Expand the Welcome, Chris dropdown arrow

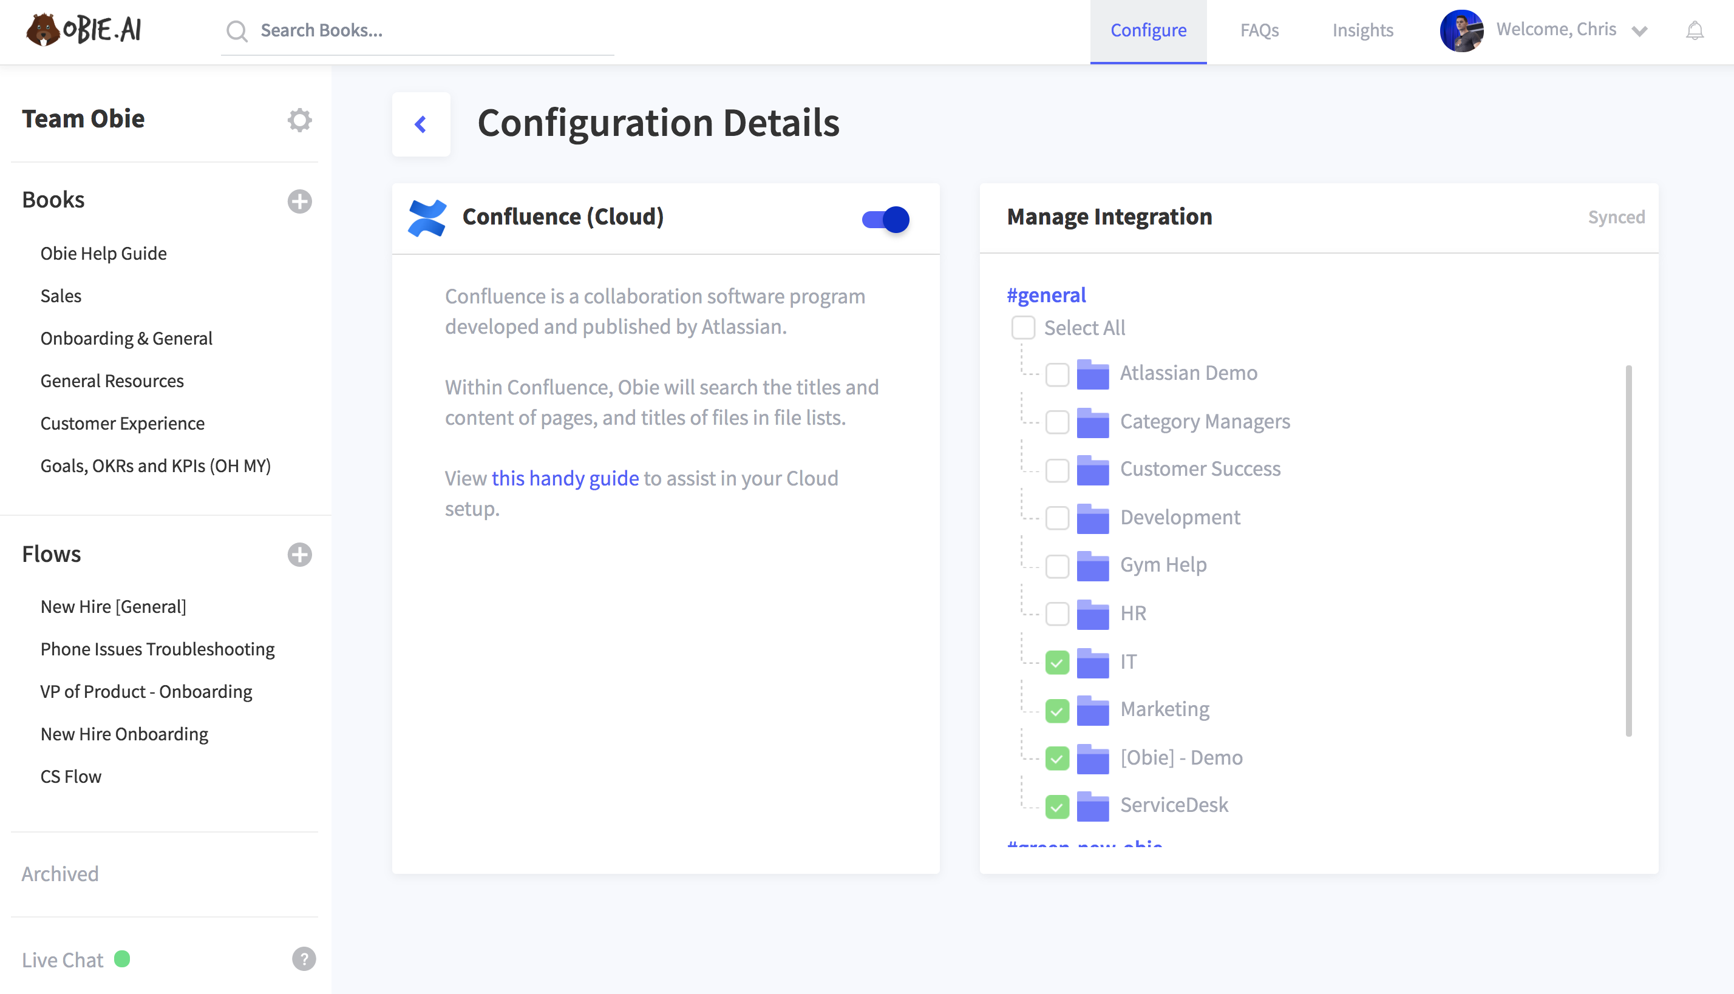click(1640, 32)
